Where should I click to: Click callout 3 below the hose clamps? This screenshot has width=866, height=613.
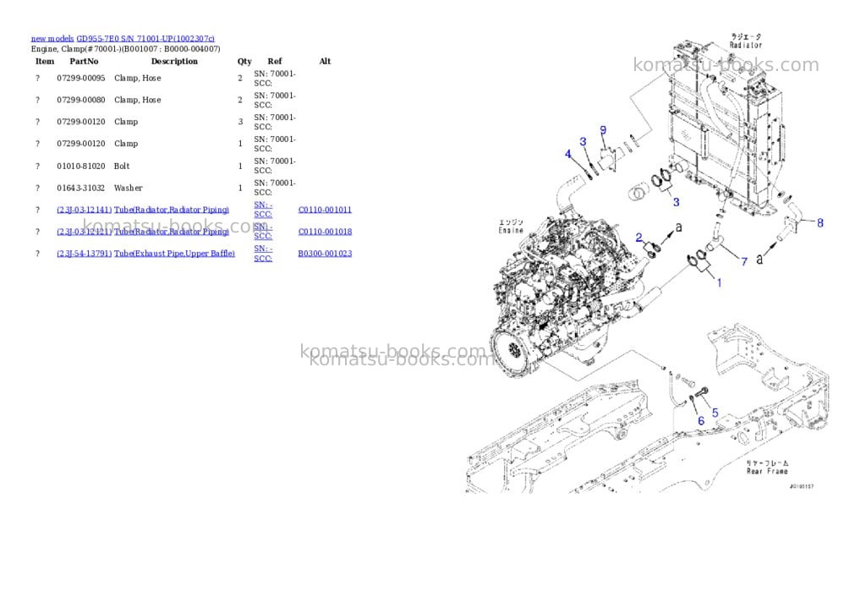(x=676, y=202)
